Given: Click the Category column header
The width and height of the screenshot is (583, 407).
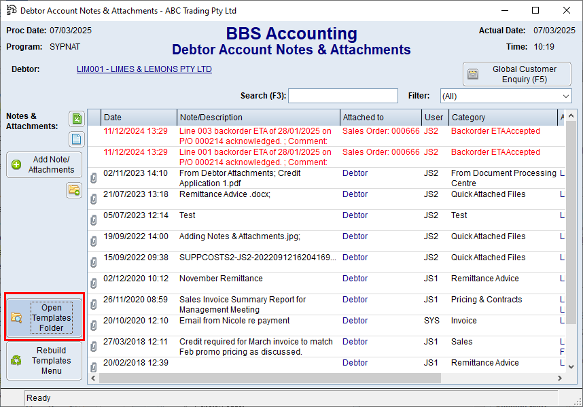Looking at the screenshot, I should [502, 117].
